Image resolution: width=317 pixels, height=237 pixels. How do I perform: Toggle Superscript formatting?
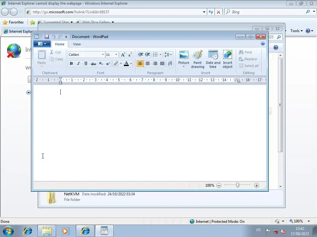point(108,64)
